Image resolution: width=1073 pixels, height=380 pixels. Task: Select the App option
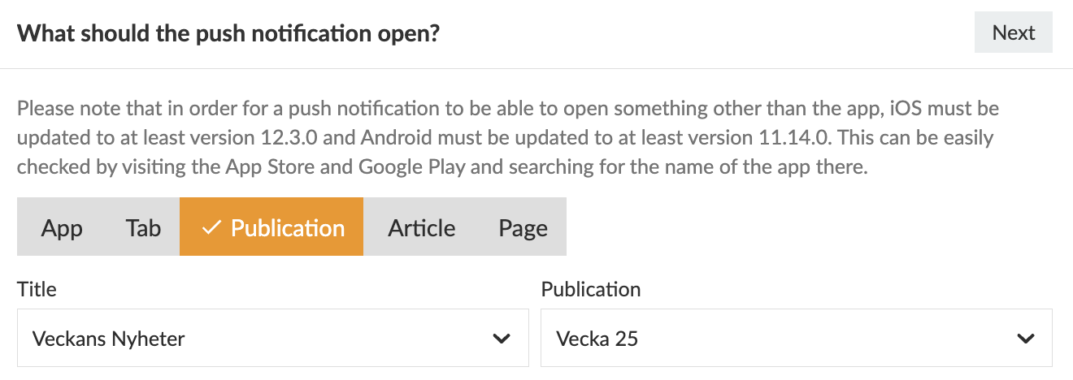click(62, 228)
